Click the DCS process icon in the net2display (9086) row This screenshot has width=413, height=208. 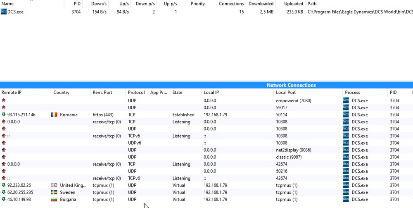click(x=346, y=150)
